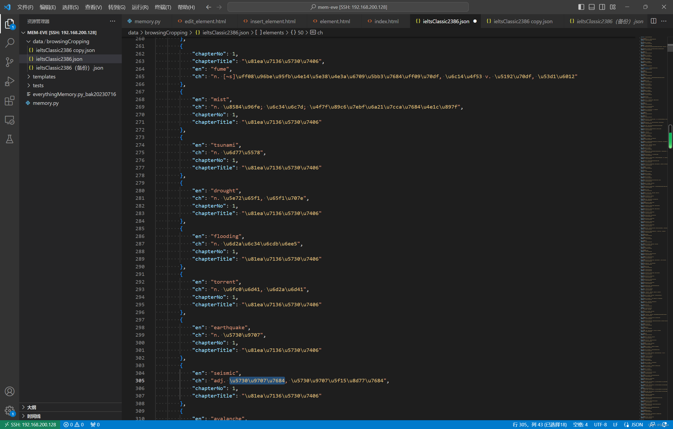Screen dimensions: 673x429
Task: Expand the tests folder
Action: click(71, 85)
